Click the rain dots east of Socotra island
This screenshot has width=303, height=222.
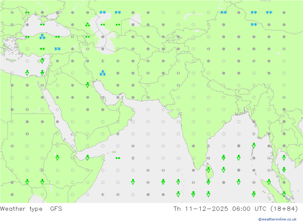118,158
